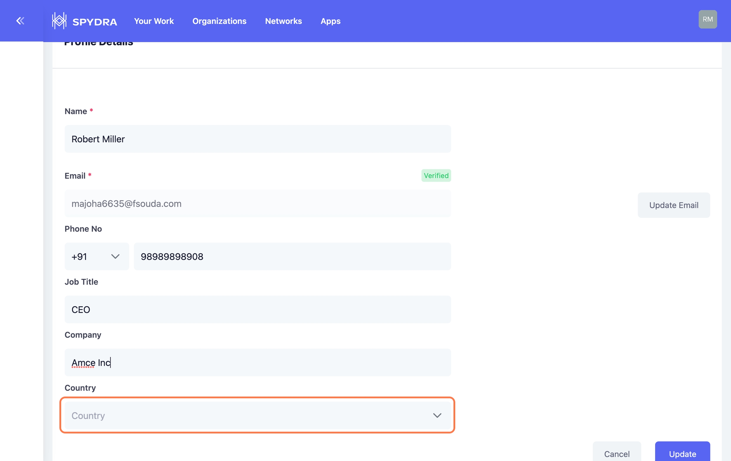Click the Spydra logo icon

point(59,21)
